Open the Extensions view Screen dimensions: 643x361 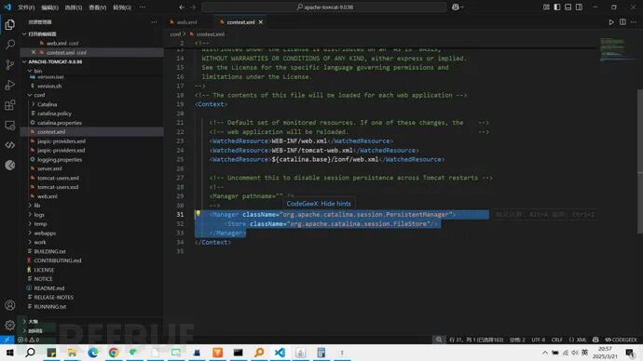click(10, 105)
